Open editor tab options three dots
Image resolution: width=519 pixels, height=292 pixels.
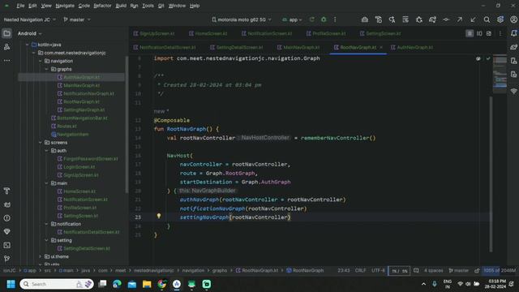pos(500,33)
